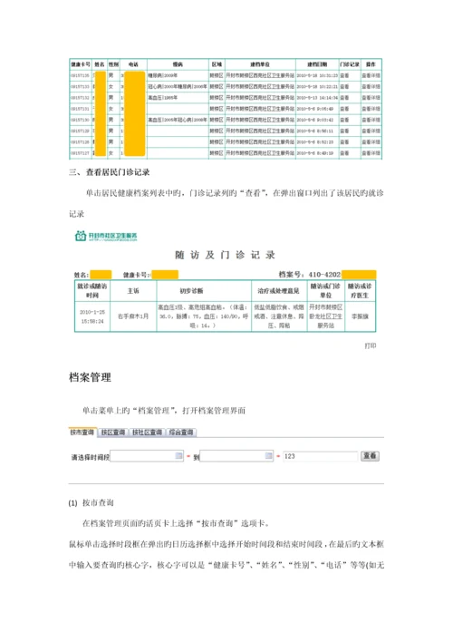Image resolution: width=453 pixels, height=641 pixels.
Task: Select 区域 column header
Action: coord(217,64)
